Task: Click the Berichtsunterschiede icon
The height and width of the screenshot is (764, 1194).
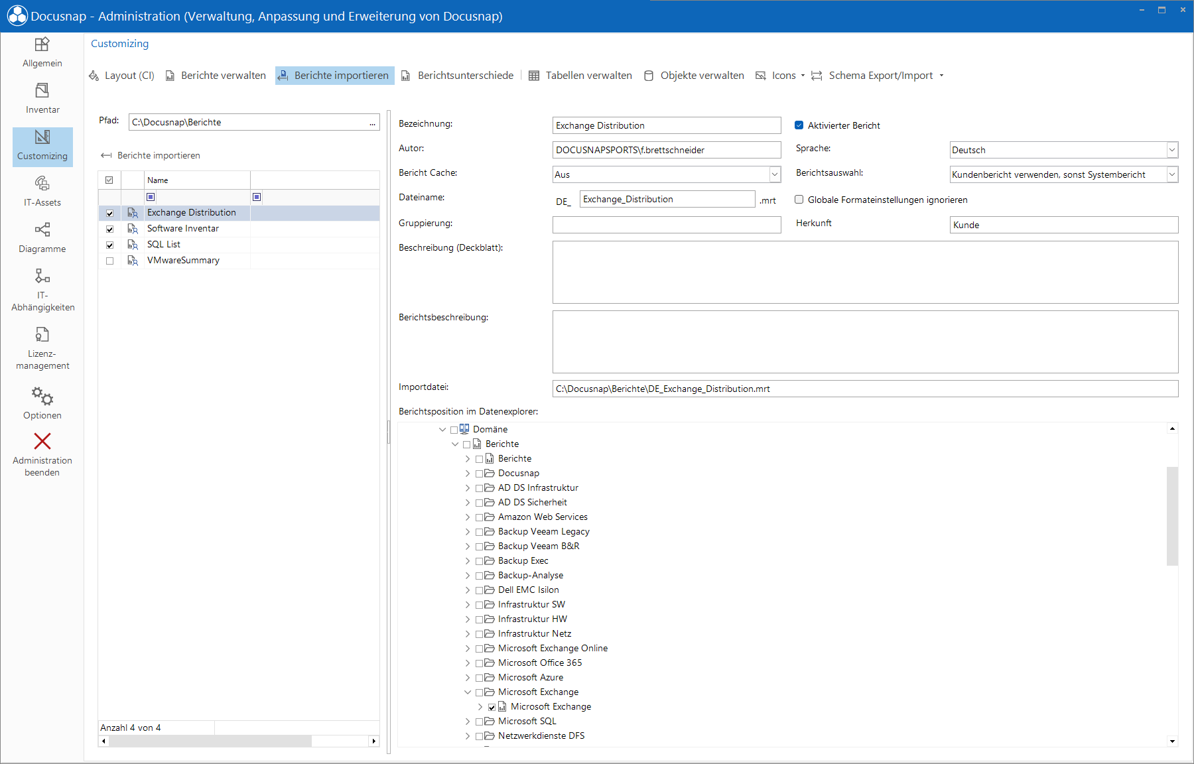Action: [x=406, y=76]
